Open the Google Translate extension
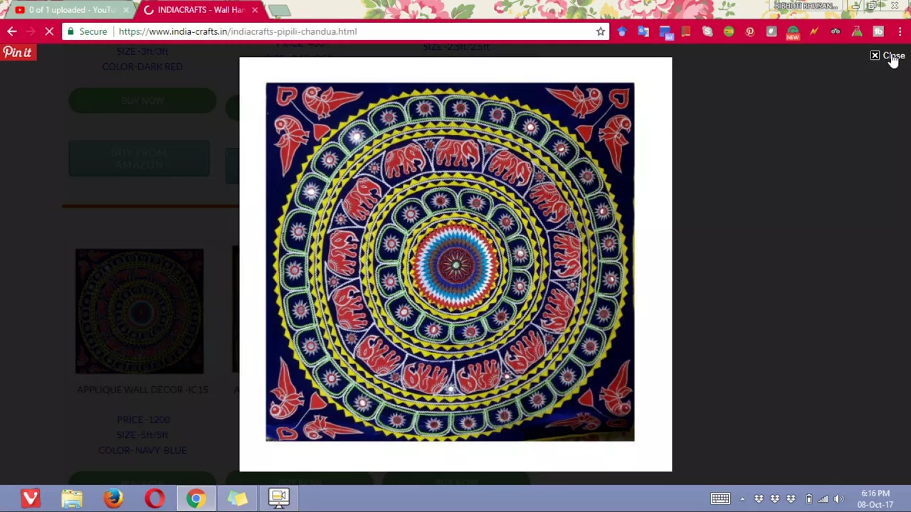The image size is (911, 512). 643,31
